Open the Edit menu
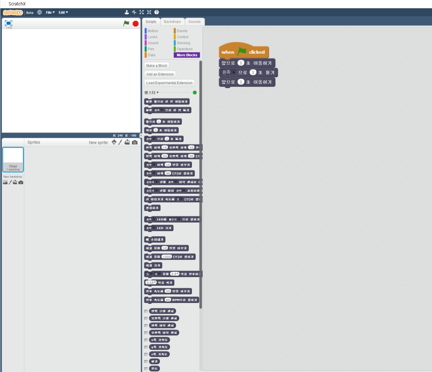 [x=63, y=13]
